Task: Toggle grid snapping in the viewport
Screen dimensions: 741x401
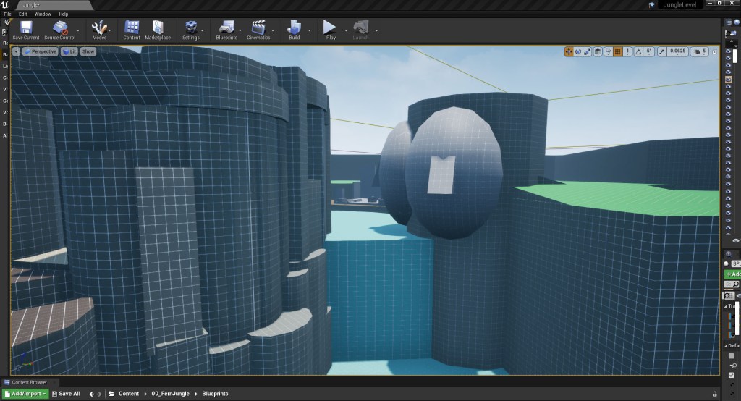Action: (x=617, y=51)
